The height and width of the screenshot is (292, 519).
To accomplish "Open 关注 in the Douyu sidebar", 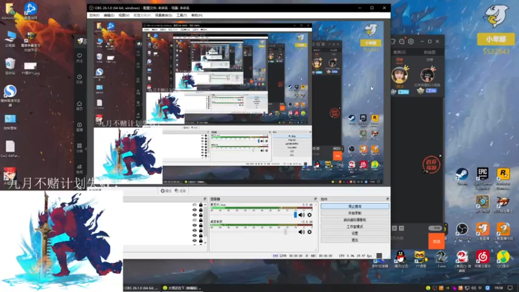I will click(79, 58).
